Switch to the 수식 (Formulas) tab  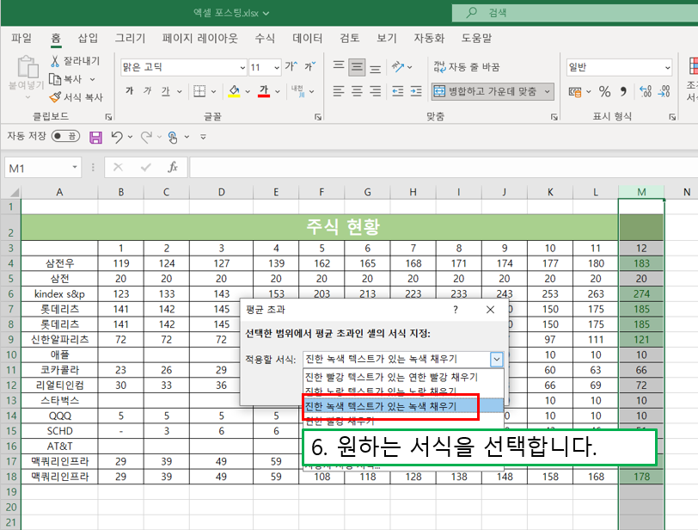coord(265,39)
